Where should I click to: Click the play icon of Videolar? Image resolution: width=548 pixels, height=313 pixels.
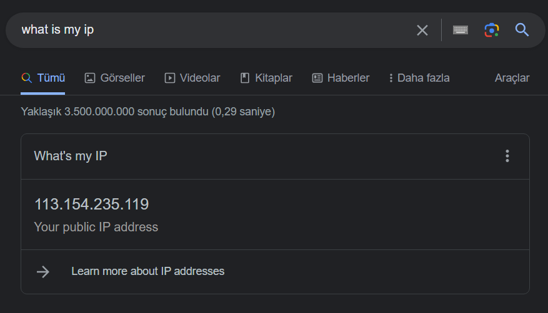[170, 78]
